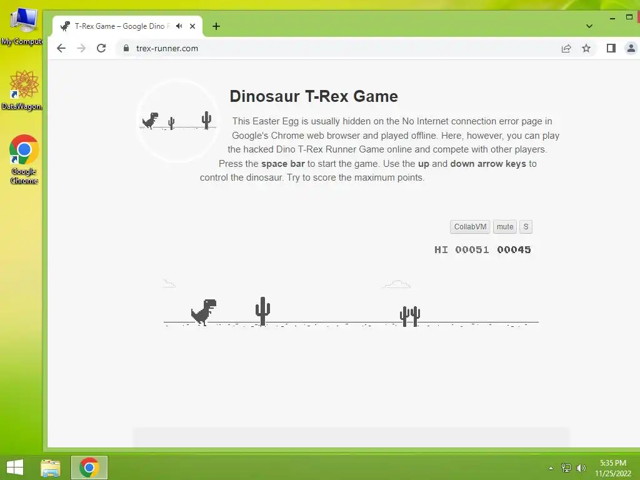Close the T-Rex Game tab

[x=192, y=26]
